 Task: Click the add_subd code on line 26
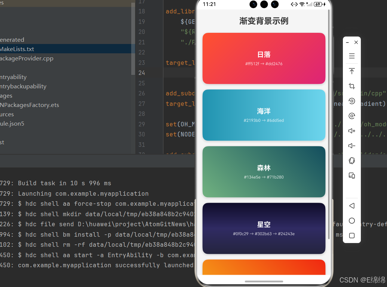click(180, 94)
